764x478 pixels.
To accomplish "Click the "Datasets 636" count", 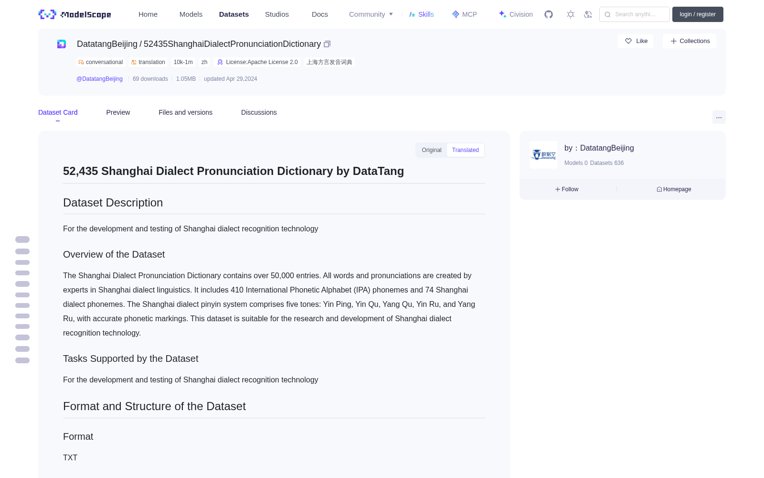I will [607, 163].
